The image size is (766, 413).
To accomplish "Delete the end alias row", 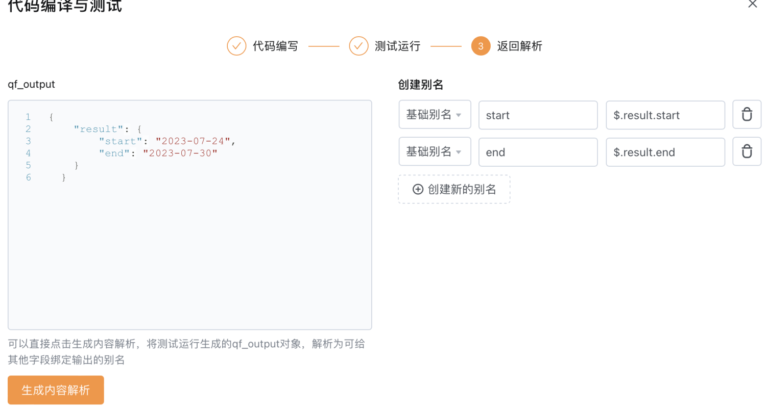I will [x=747, y=152].
